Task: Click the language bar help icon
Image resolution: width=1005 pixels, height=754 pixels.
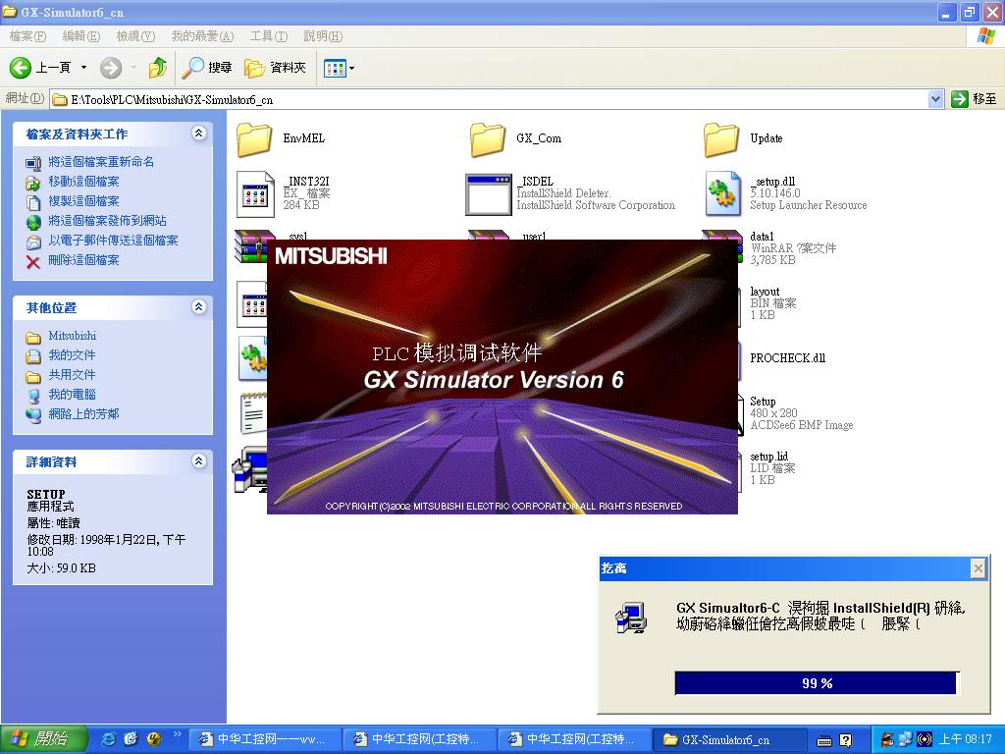Action: point(846,740)
